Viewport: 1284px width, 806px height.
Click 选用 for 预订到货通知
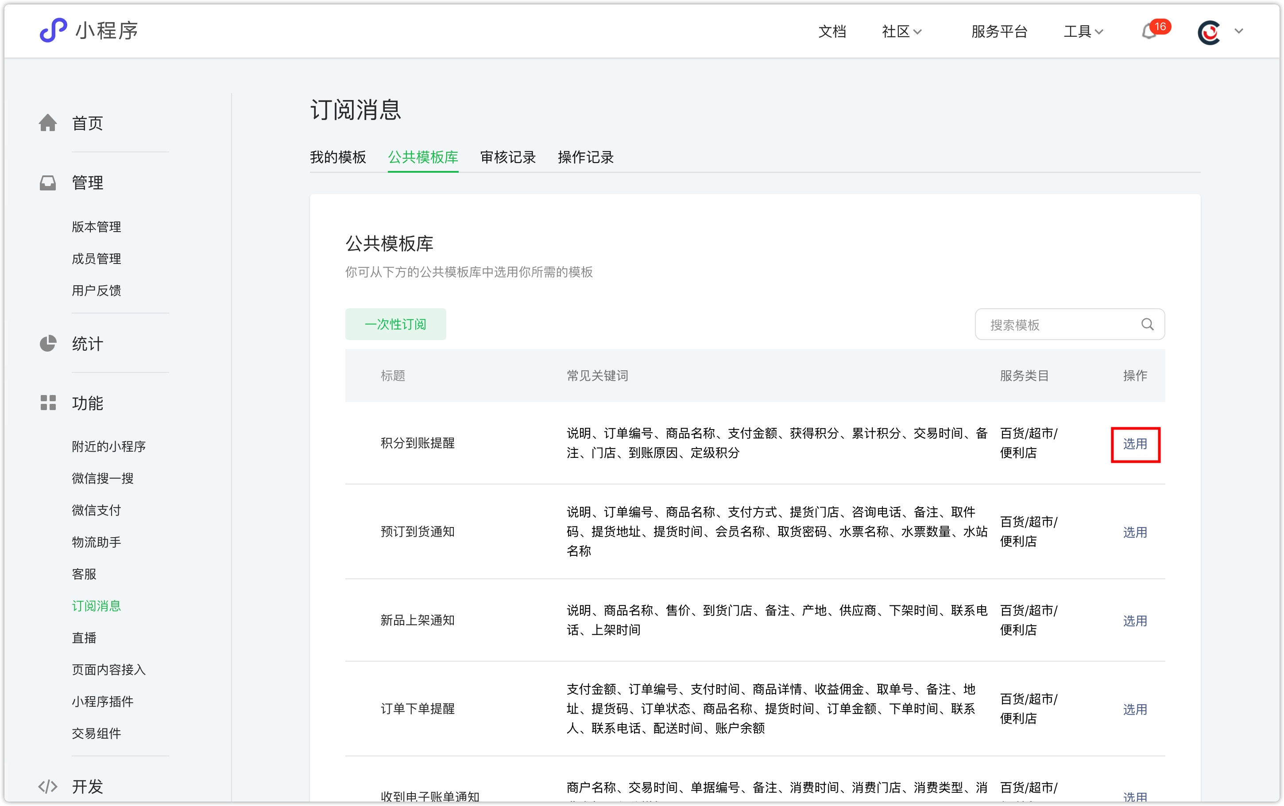click(x=1135, y=532)
